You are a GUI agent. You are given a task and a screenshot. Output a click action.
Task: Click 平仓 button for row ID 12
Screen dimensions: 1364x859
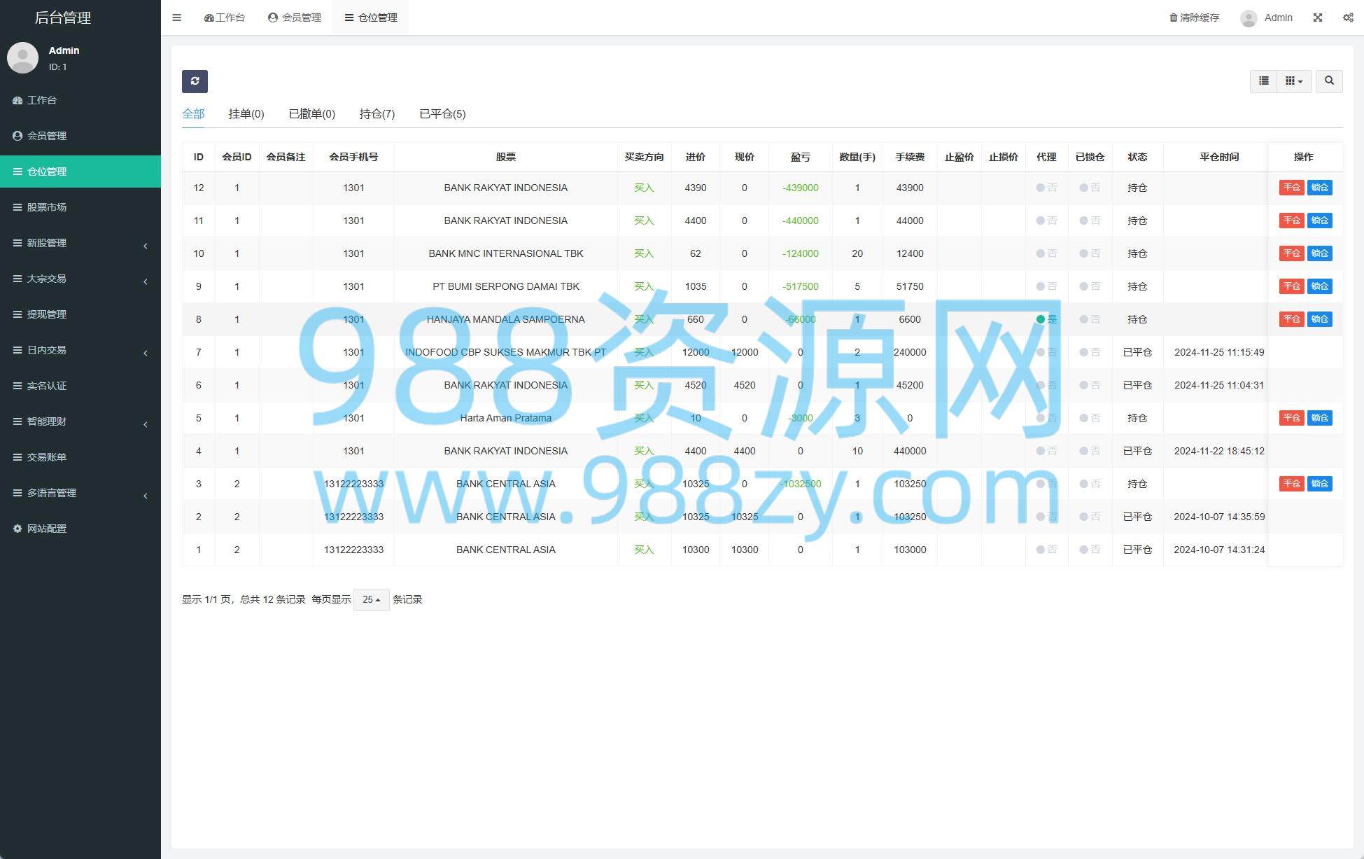pyautogui.click(x=1291, y=188)
